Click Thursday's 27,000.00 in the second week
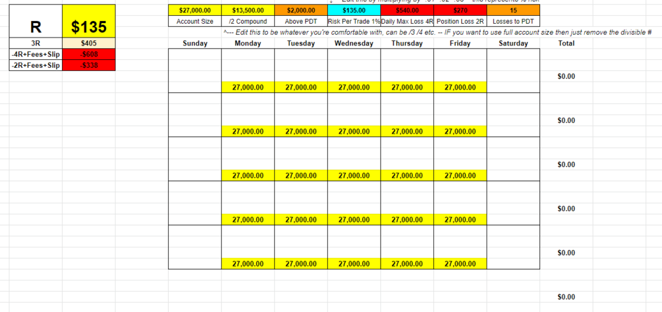The image size is (662, 312). pos(407,132)
